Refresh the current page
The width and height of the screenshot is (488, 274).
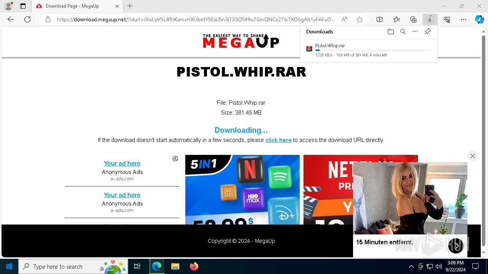point(27,19)
